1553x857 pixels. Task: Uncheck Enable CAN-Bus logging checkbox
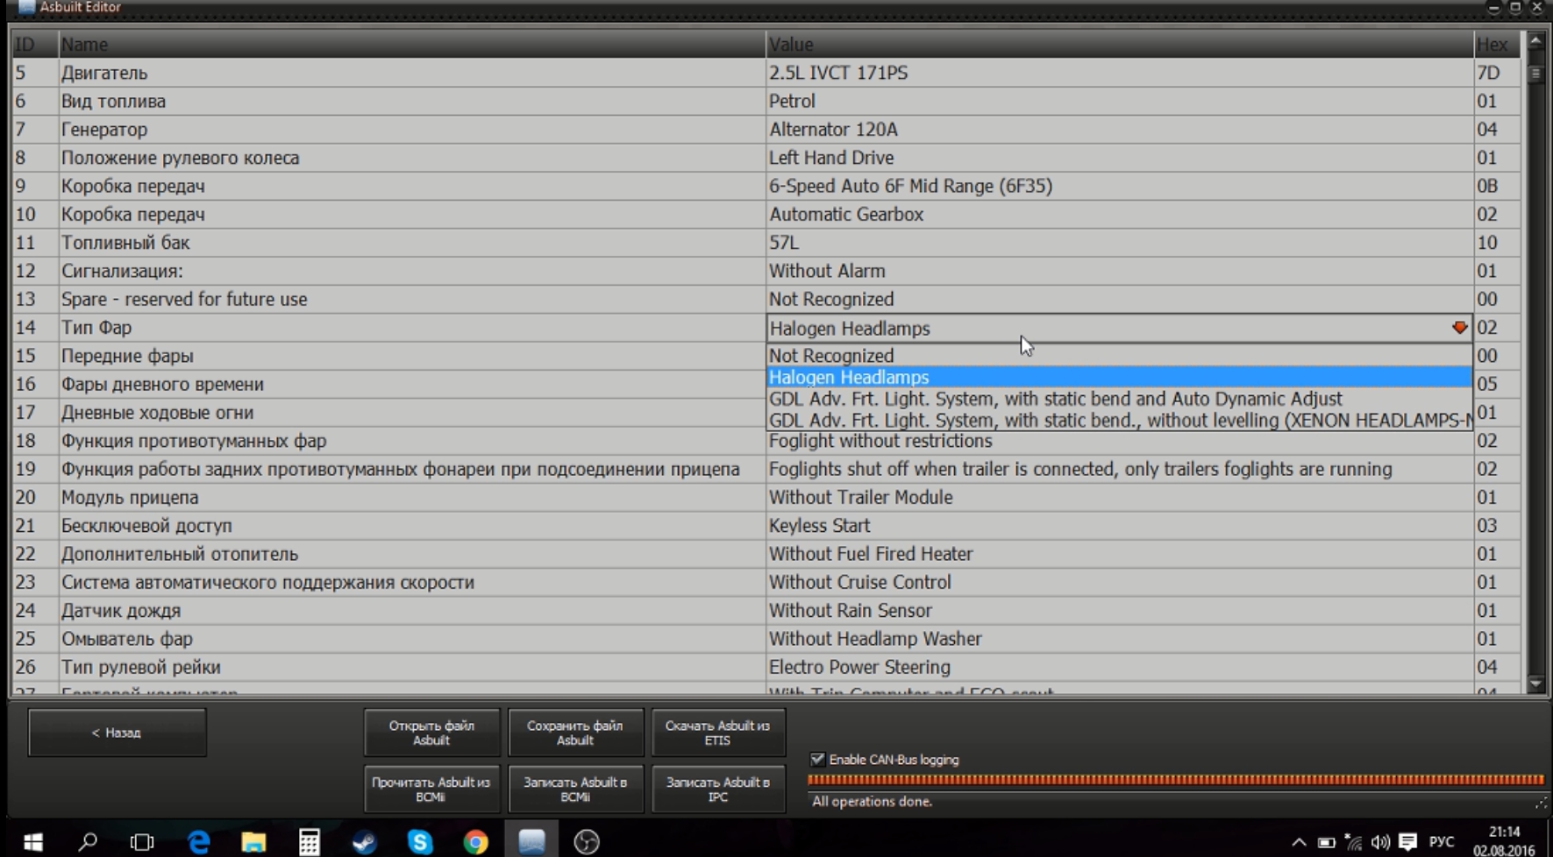(x=817, y=760)
